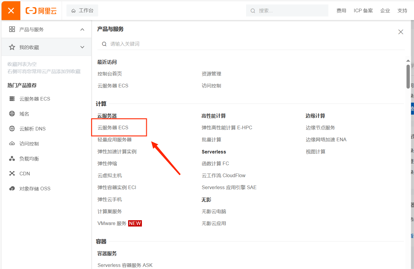Click the 云服务器 ECS server icon in sidebar
This screenshot has width=414, height=269.
click(x=12, y=99)
